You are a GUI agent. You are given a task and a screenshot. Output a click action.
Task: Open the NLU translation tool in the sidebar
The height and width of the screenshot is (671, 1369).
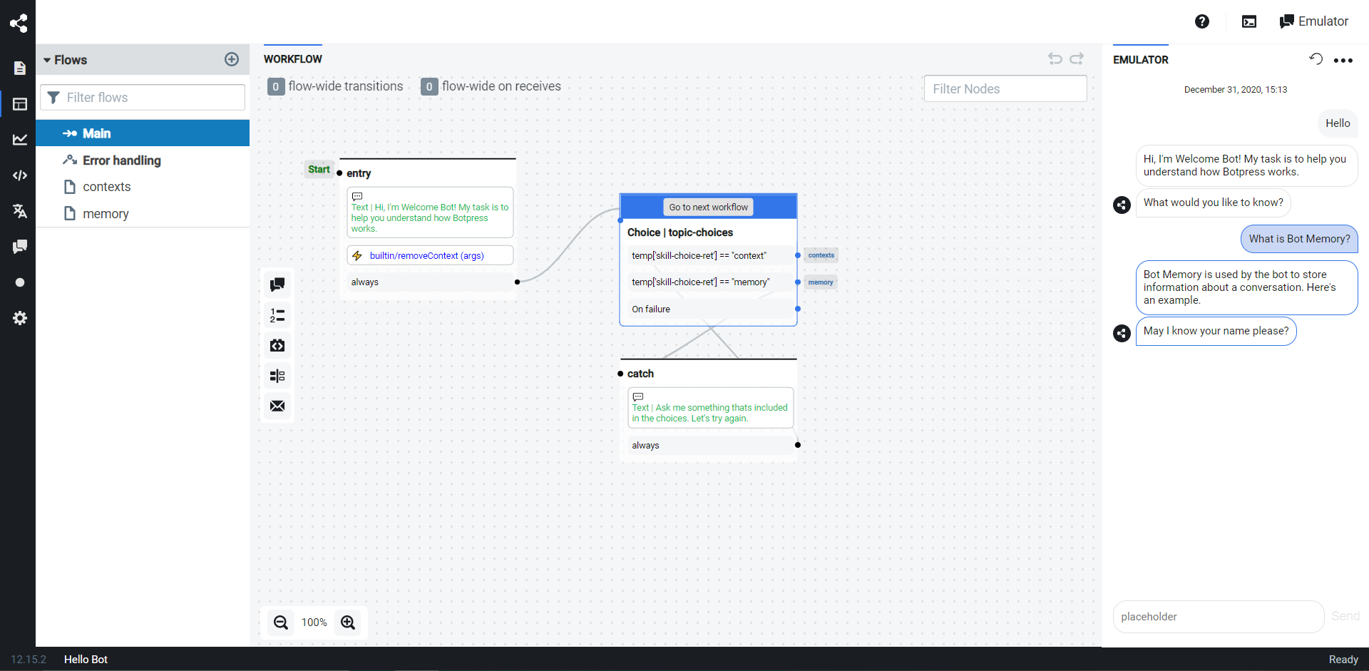coord(19,211)
